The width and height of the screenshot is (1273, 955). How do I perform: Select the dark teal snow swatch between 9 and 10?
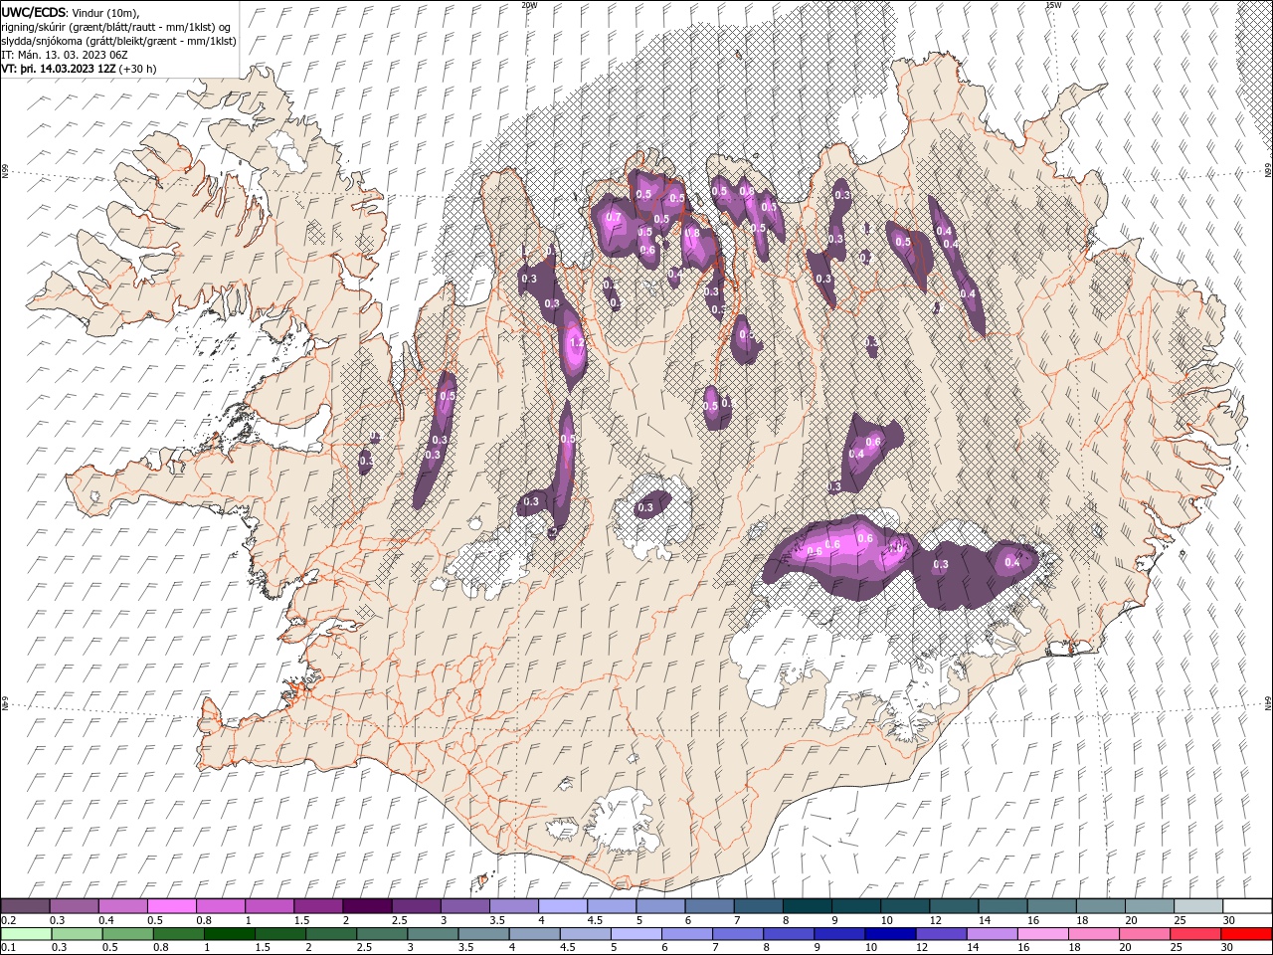pos(855,906)
